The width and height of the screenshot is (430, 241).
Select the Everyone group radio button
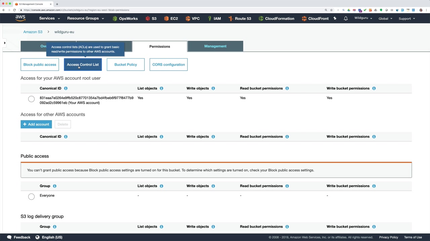31,196
